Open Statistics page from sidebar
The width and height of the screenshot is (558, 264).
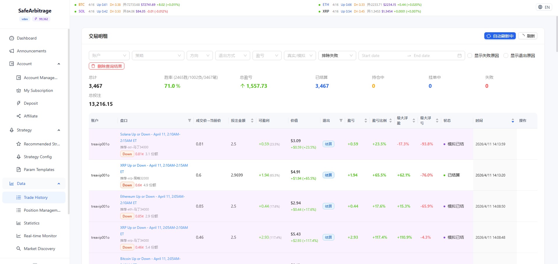click(31, 223)
